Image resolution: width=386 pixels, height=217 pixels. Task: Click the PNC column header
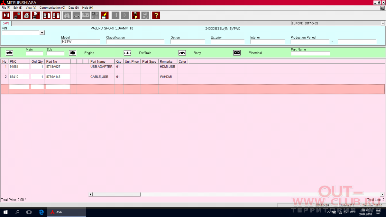19,61
